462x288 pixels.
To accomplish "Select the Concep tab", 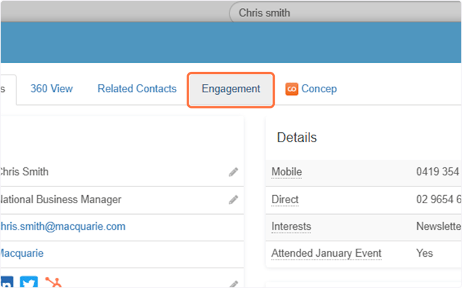I will (x=319, y=89).
